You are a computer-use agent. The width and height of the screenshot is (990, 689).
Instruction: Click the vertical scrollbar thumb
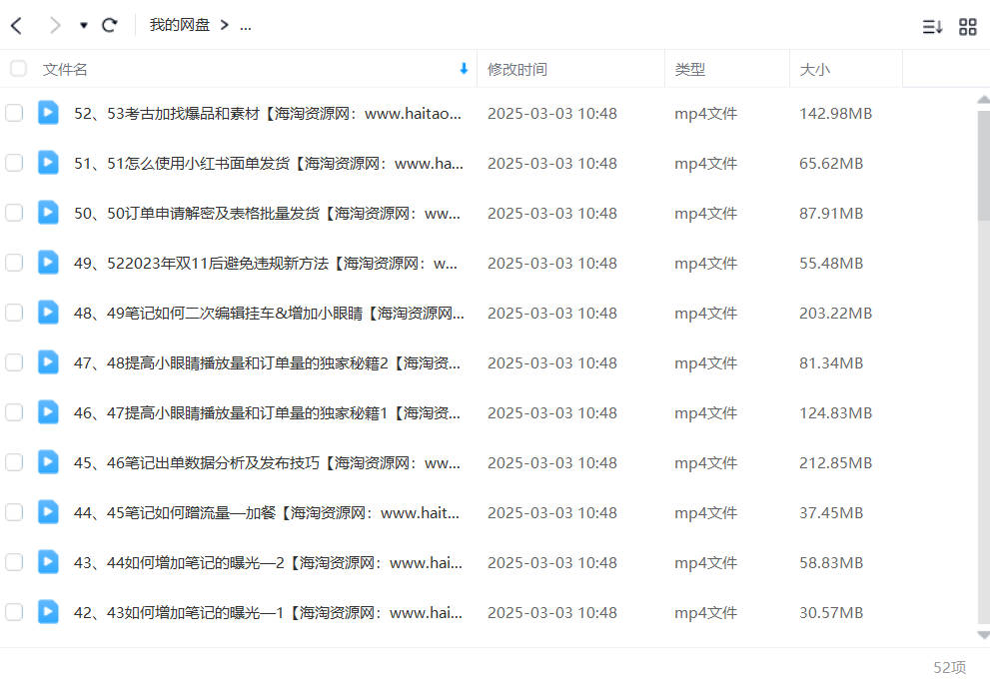(984, 166)
